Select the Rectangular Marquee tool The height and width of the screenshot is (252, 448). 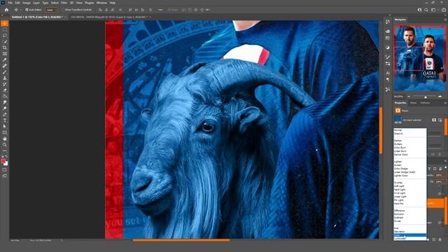[5, 29]
